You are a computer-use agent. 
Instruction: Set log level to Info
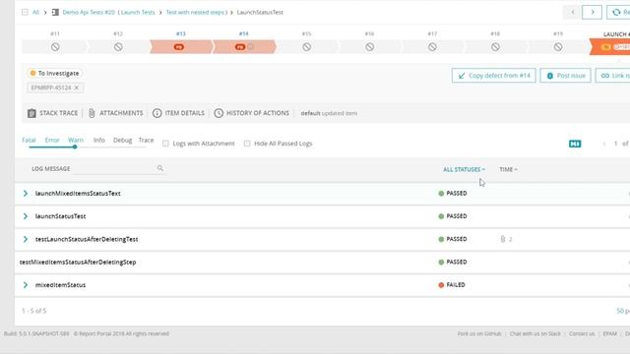(98, 140)
